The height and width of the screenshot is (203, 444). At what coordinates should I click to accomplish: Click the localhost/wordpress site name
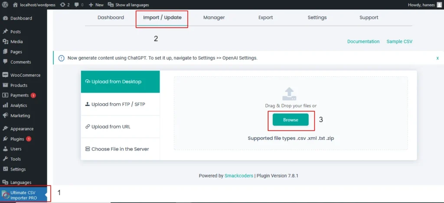(38, 5)
